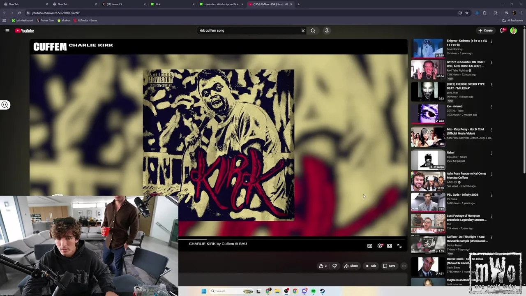Image resolution: width=526 pixels, height=296 pixels.
Task: Open the more actions ellipsis under video
Action: [x=404, y=266]
